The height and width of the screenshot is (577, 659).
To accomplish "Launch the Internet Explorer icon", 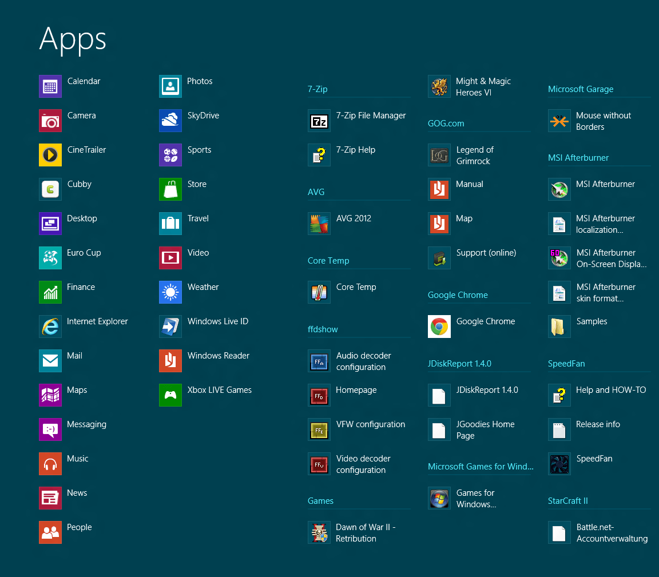I will [50, 327].
